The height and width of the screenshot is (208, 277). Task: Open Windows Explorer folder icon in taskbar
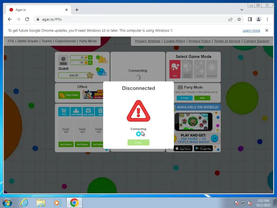point(41,203)
